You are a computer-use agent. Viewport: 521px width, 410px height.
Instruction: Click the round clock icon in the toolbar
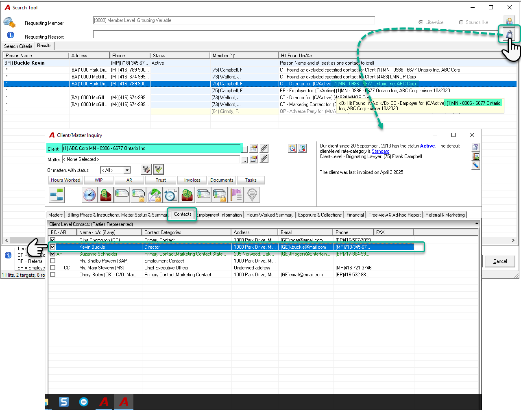(x=89, y=195)
